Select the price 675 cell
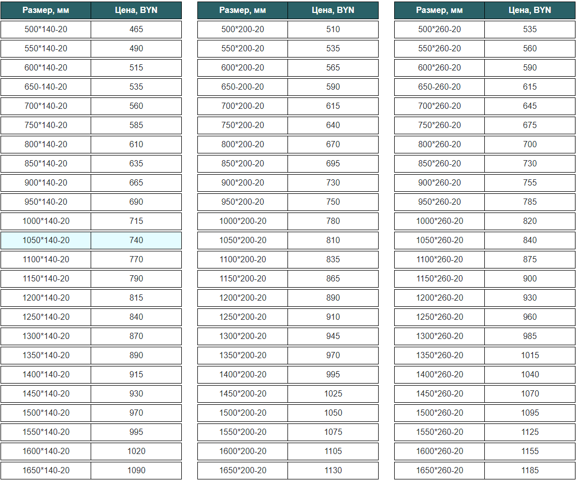 (x=530, y=125)
